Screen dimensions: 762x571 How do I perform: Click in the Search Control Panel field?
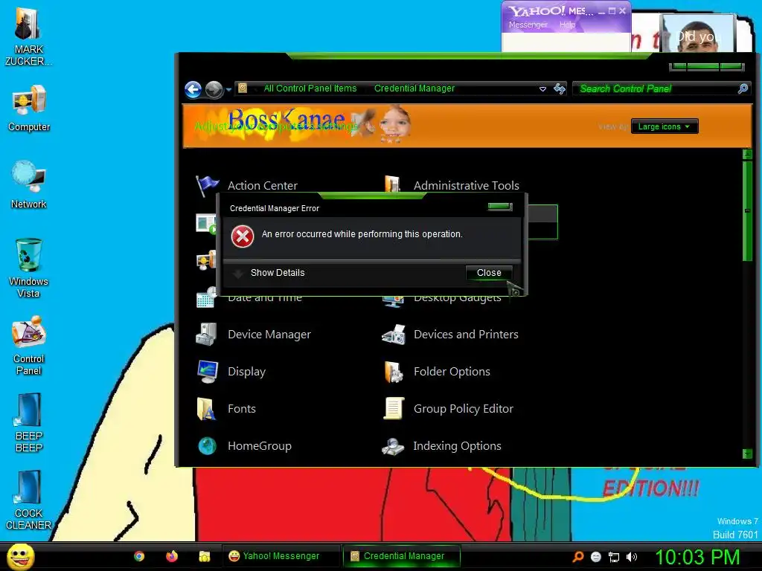656,89
